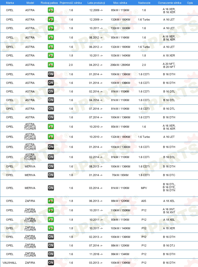The height and width of the screenshot is (267, 198).
Task: Click the ON diesel icon in the Vauxhall Zafira row
Action: [x=51, y=263]
